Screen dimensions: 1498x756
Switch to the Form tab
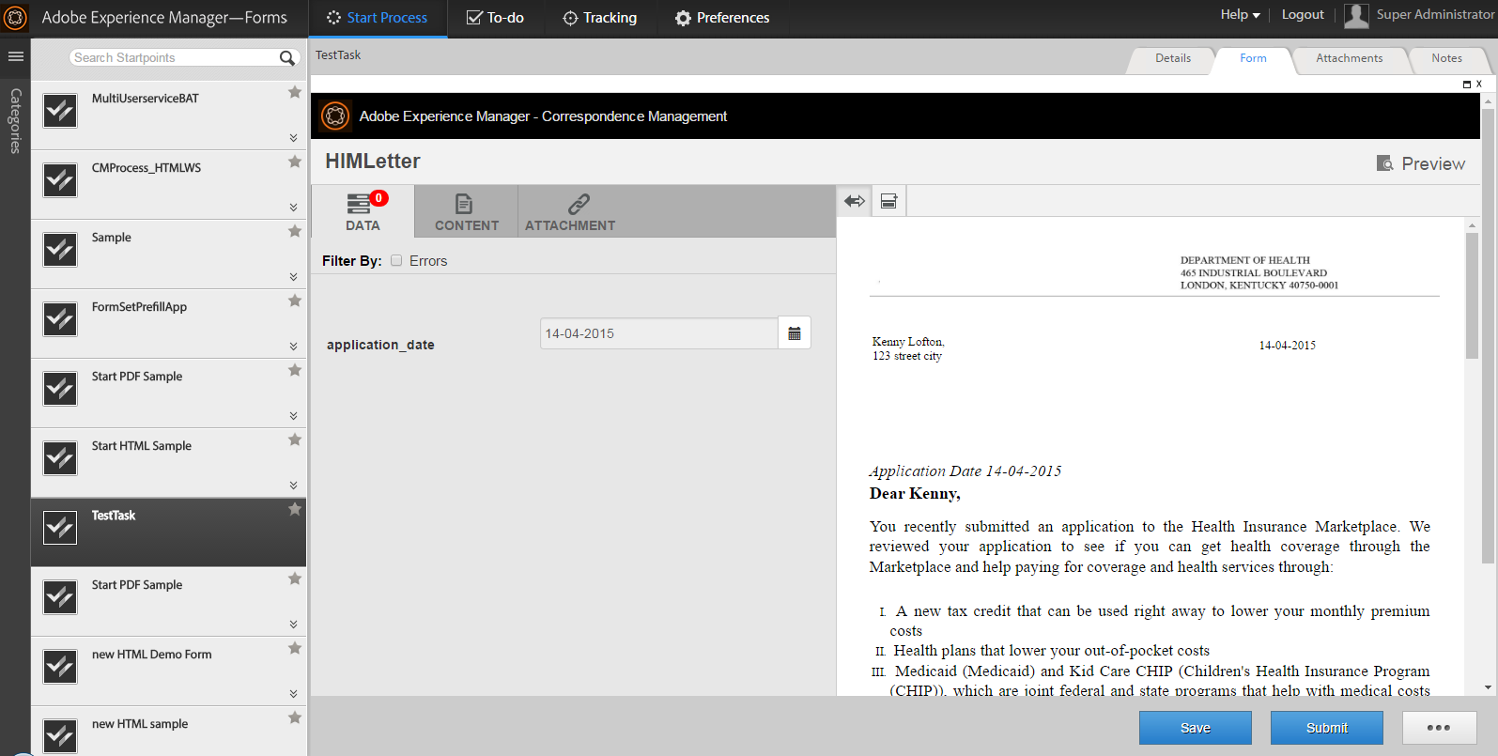[1253, 58]
